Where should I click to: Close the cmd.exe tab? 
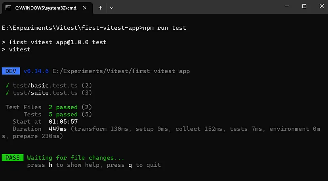pos(85,8)
